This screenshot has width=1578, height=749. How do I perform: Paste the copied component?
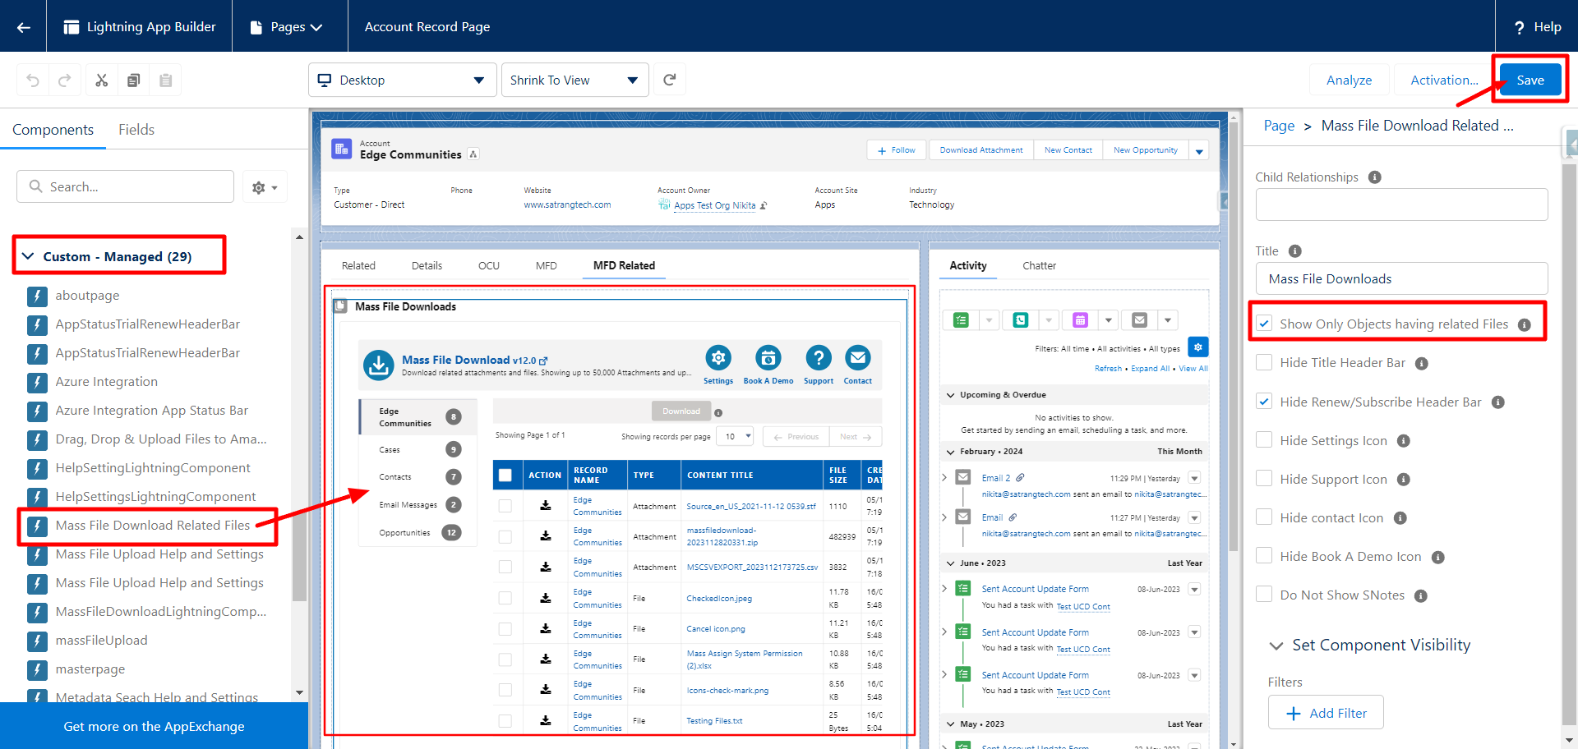click(x=166, y=80)
